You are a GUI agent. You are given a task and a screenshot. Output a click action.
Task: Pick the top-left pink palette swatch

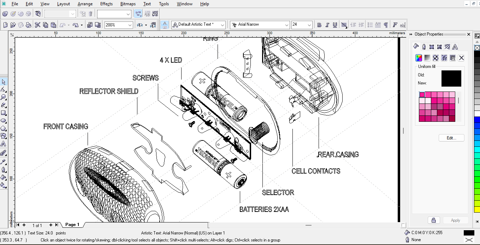tap(422, 95)
